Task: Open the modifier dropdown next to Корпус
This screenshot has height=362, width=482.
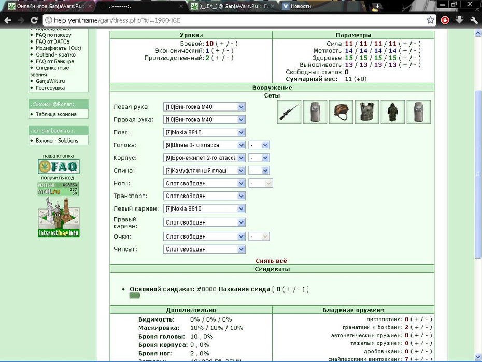Action: tap(259, 158)
